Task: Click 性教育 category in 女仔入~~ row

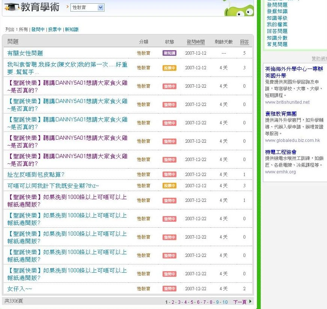Action: 143,288
